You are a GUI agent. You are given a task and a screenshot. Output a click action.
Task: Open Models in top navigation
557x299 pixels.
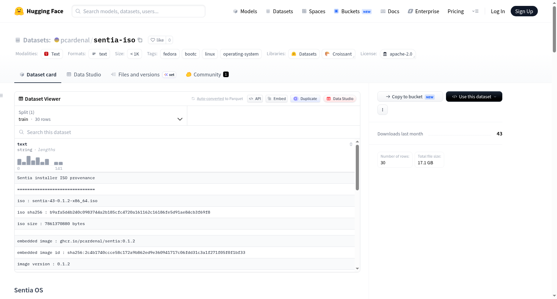click(245, 11)
